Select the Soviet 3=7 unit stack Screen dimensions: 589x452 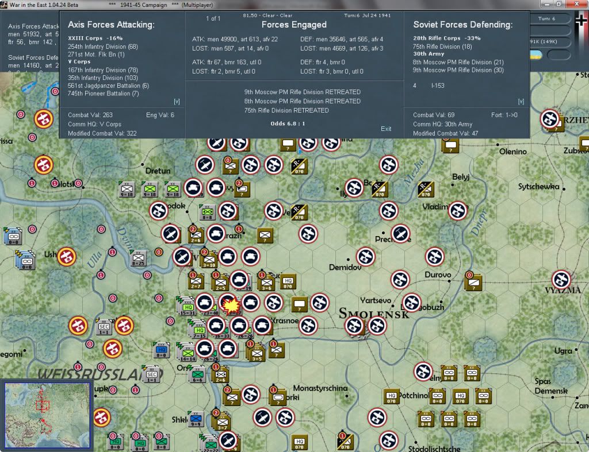(x=221, y=422)
